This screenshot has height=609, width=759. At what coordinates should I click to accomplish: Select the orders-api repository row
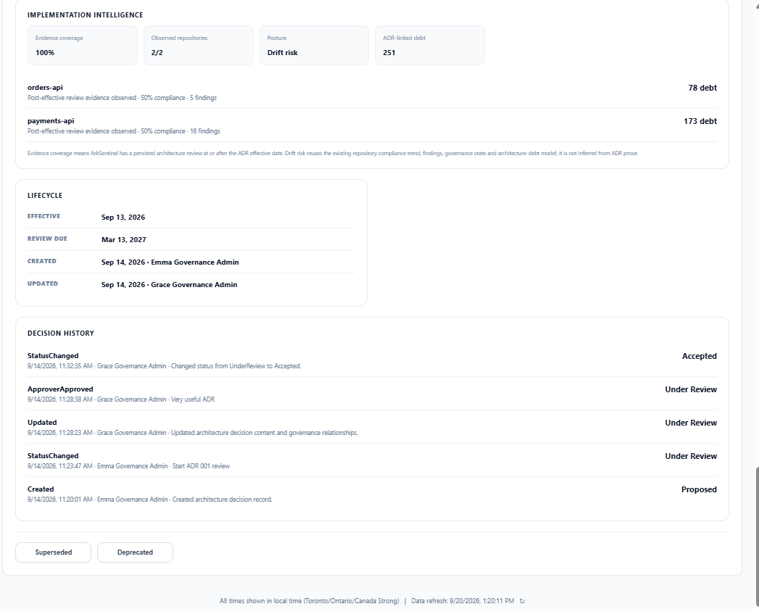[x=372, y=92]
